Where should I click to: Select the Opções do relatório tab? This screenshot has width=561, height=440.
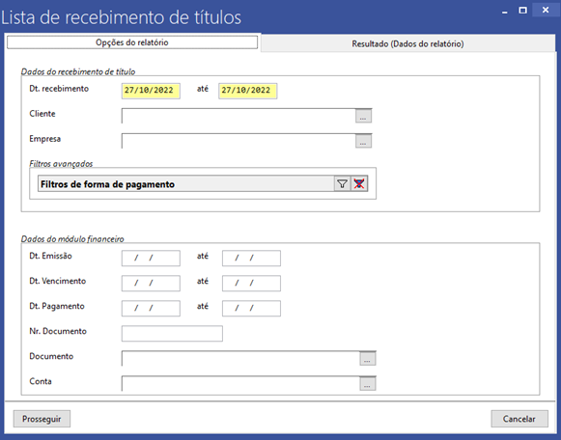[x=132, y=42]
